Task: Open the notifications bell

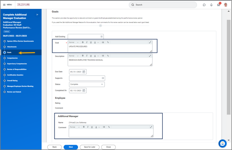Action: [x=211, y=5]
